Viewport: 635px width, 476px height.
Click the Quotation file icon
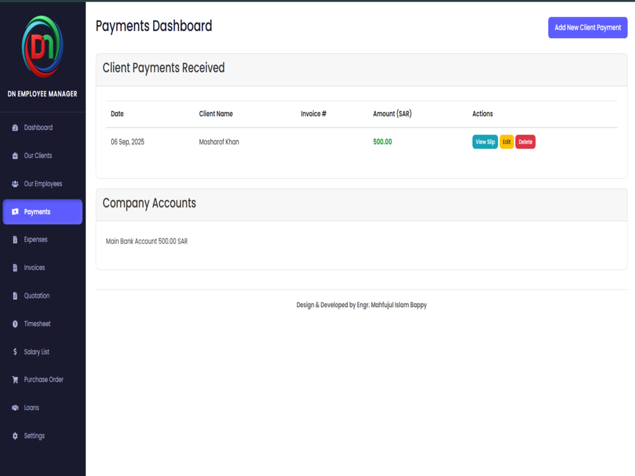click(15, 296)
